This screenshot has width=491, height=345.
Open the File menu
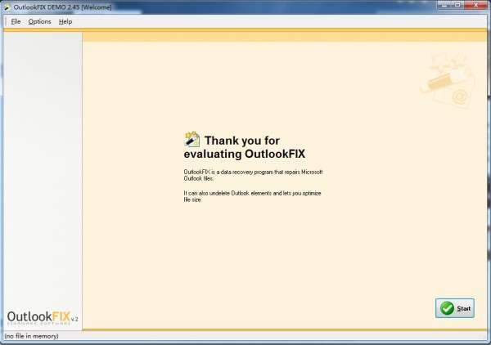tap(16, 21)
